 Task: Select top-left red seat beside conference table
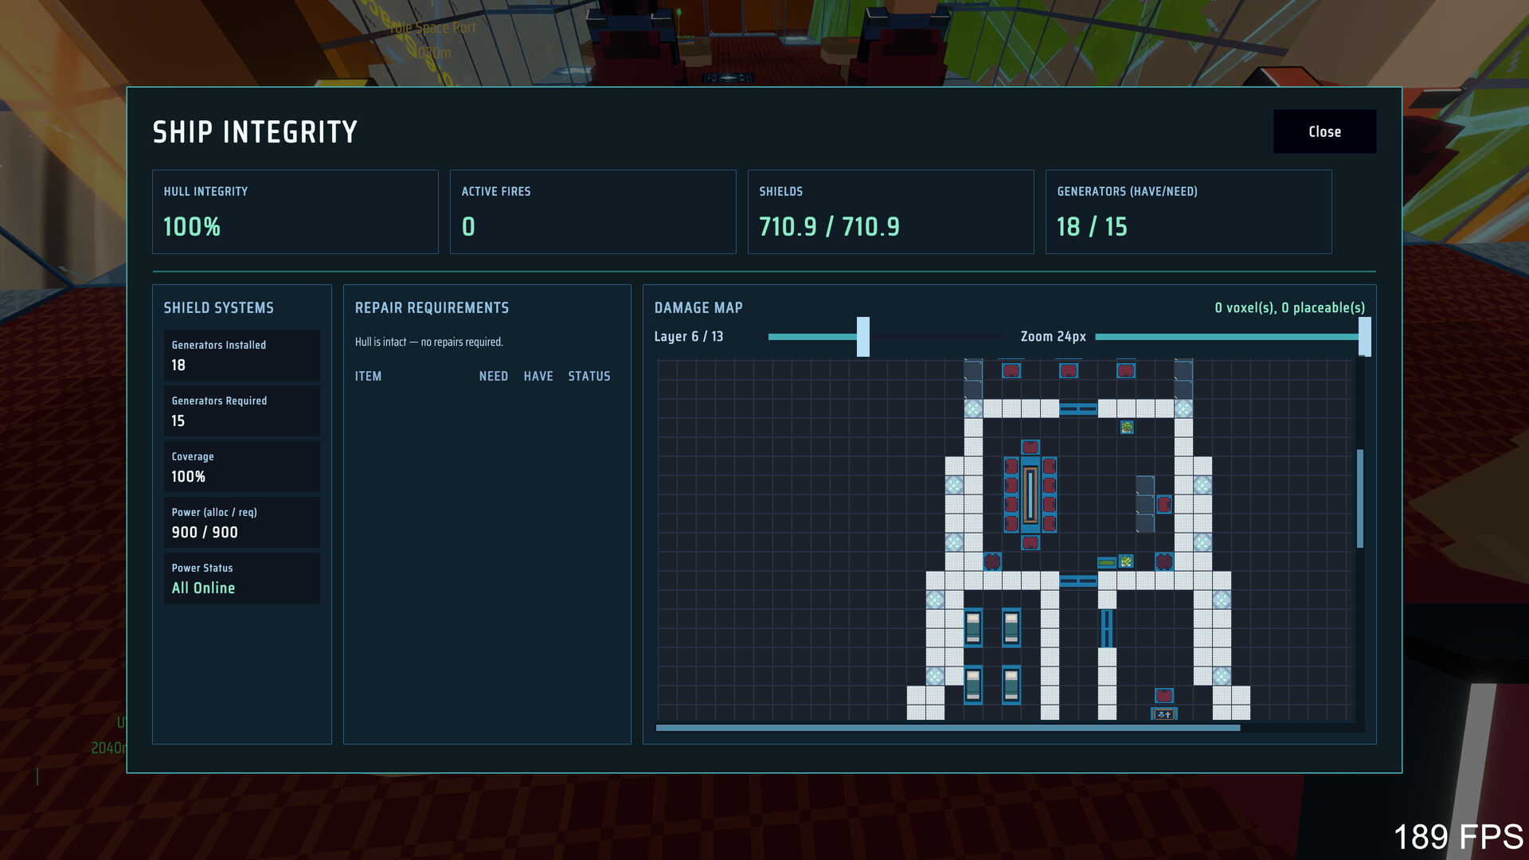[x=1011, y=466]
